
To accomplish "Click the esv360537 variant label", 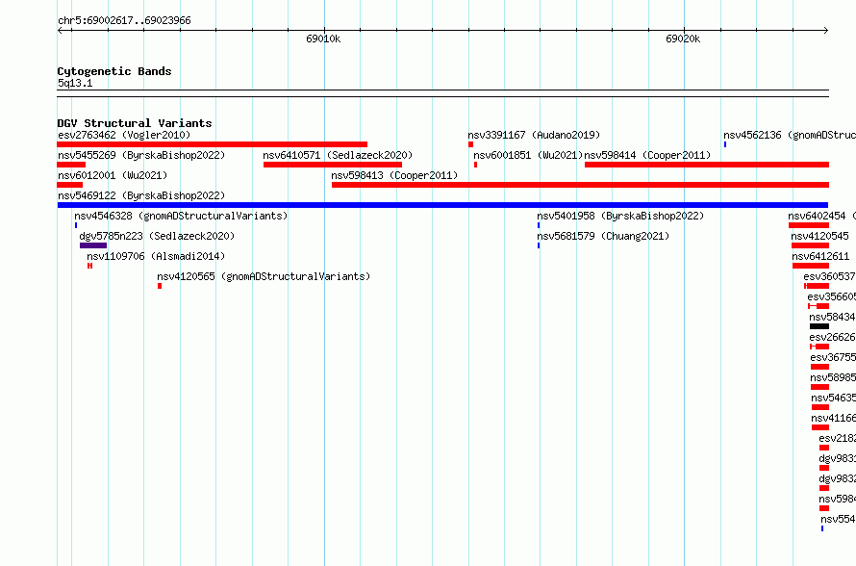I will click(829, 276).
